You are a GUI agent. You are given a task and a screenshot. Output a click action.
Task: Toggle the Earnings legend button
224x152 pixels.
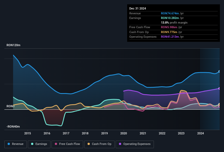pyautogui.click(x=39, y=144)
